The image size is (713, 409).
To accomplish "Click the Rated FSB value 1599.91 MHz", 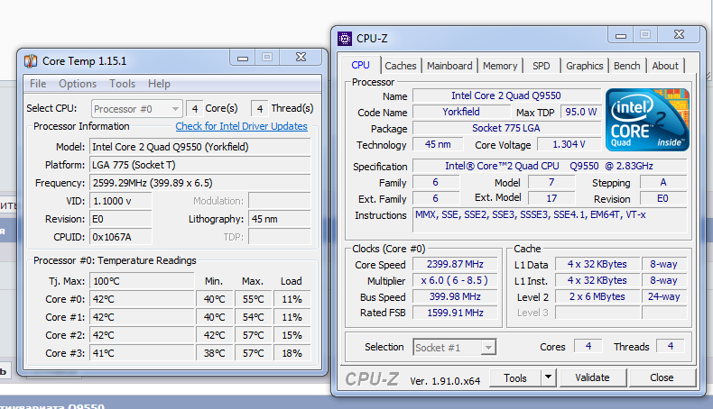I will 455,313.
